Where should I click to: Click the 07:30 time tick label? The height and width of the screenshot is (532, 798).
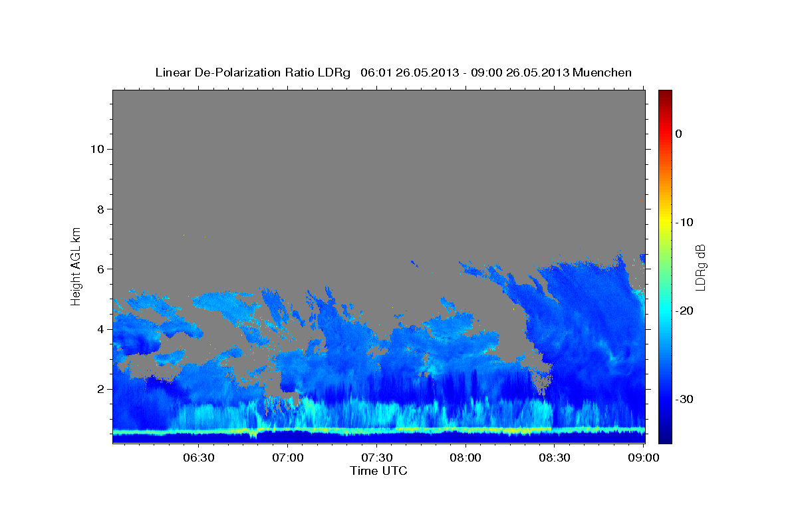coord(376,458)
